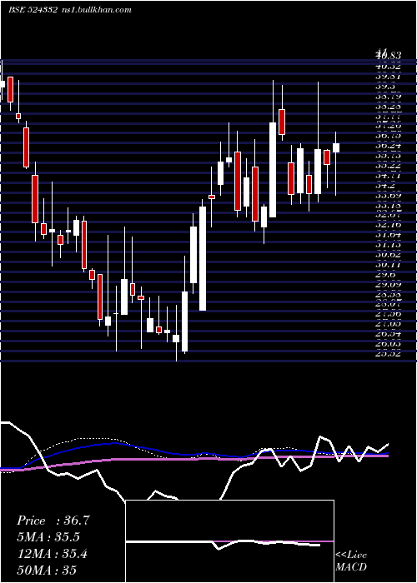
Task: Click the 29.6 price axis label
Action: pyautogui.click(x=385, y=275)
